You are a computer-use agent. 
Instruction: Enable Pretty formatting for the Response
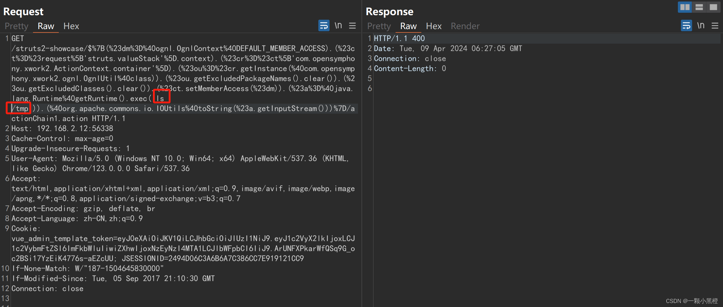pyautogui.click(x=379, y=26)
